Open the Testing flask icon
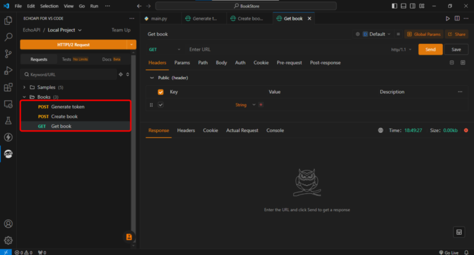The image size is (474, 255). click(8, 120)
